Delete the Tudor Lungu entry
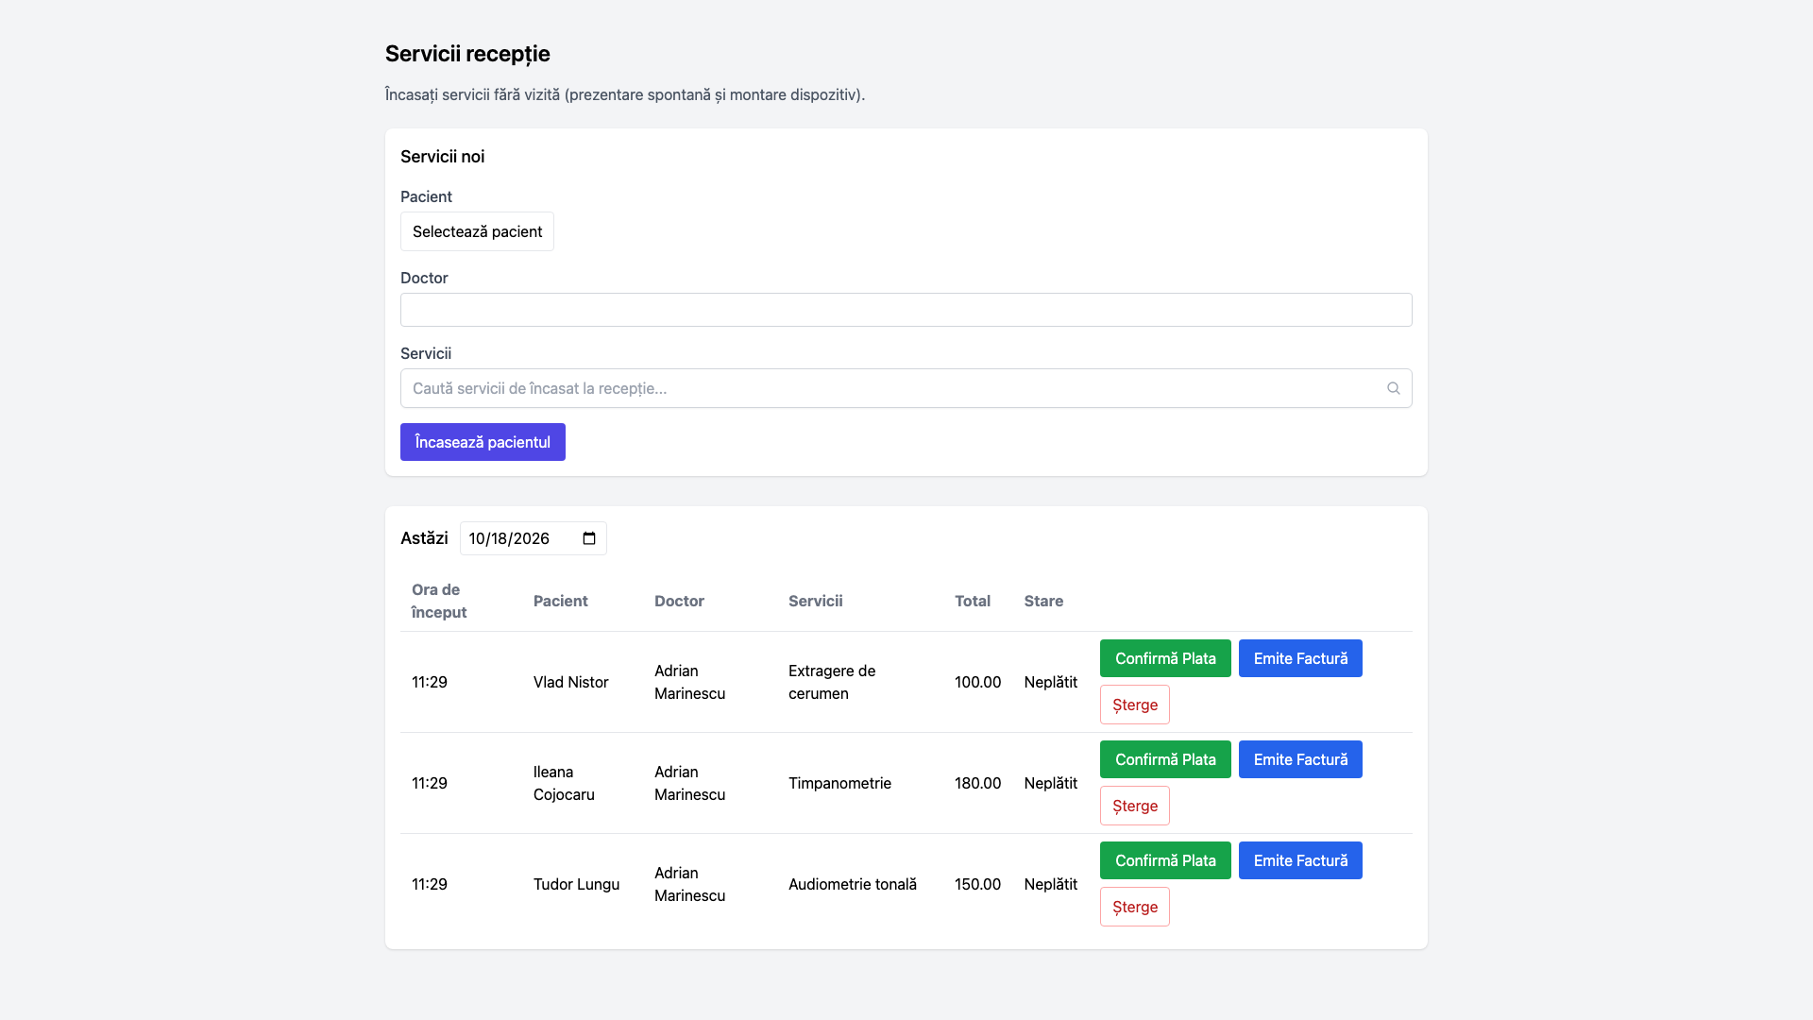The image size is (1813, 1020). click(x=1135, y=907)
